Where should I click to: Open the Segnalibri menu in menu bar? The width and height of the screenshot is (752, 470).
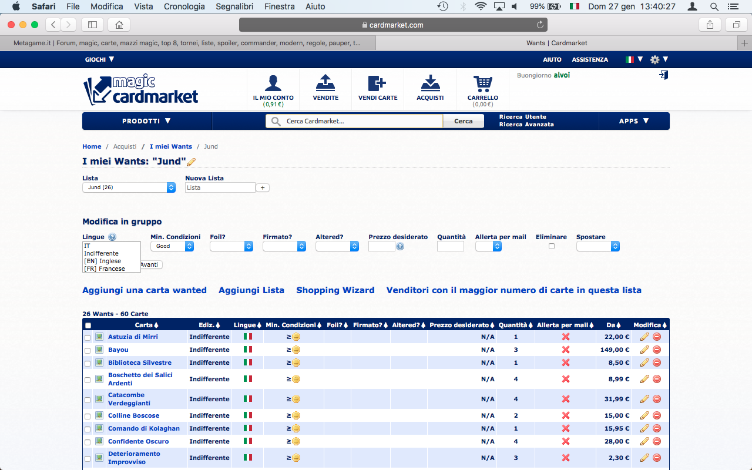(x=235, y=6)
